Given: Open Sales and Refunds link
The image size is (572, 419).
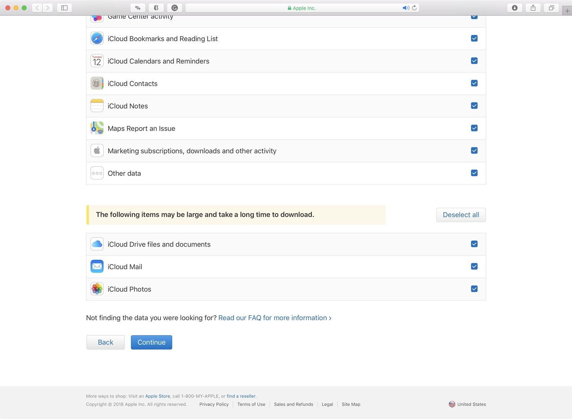Looking at the screenshot, I should click(x=293, y=404).
